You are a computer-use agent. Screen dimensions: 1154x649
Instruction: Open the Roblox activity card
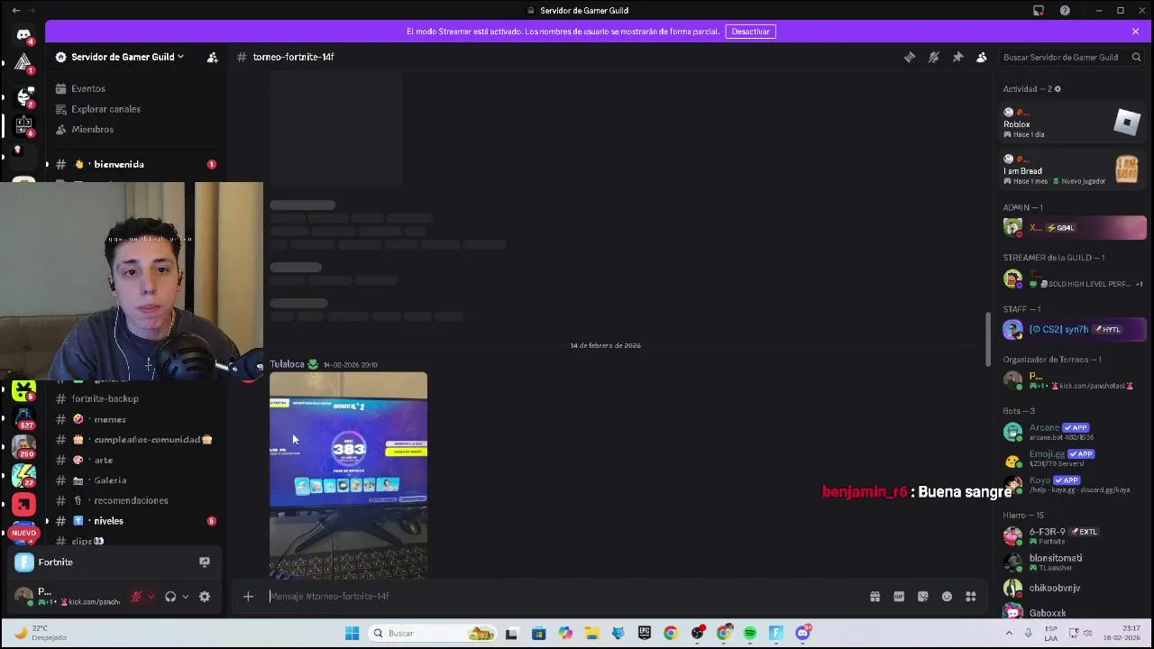coord(1073,123)
